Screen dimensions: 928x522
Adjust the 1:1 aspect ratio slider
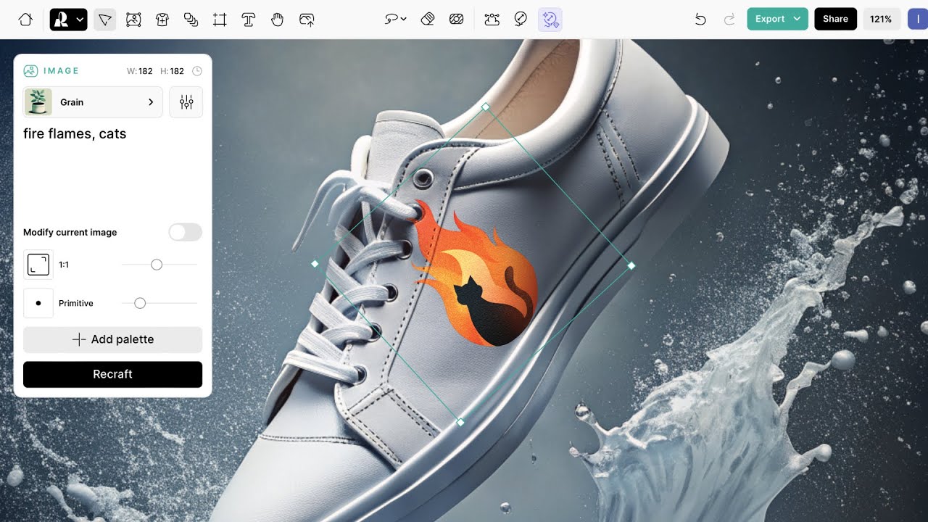pyautogui.click(x=157, y=265)
